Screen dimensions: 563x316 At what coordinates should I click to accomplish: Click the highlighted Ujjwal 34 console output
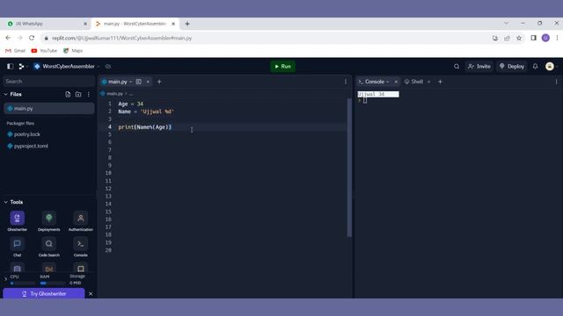click(378, 94)
